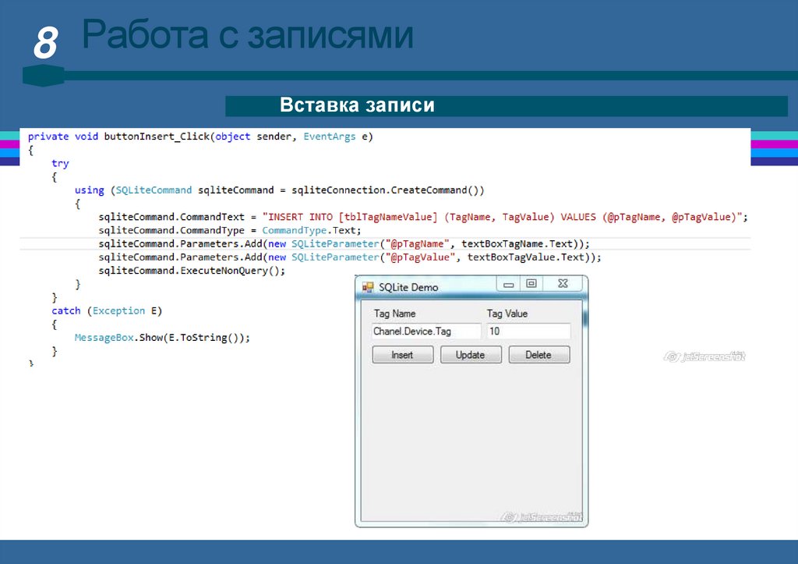Image resolution: width=798 pixels, height=564 pixels.
Task: Place cursor on the ExecuteNonQuery code line
Action: pos(192,271)
